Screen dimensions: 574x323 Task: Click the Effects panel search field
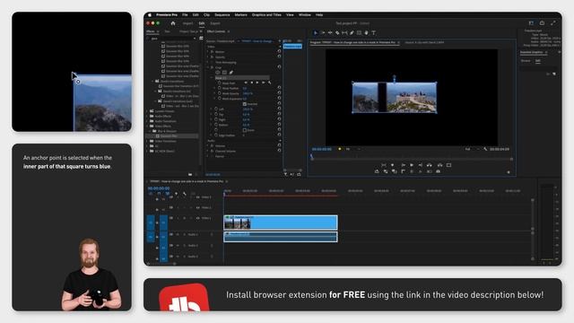coord(171,38)
